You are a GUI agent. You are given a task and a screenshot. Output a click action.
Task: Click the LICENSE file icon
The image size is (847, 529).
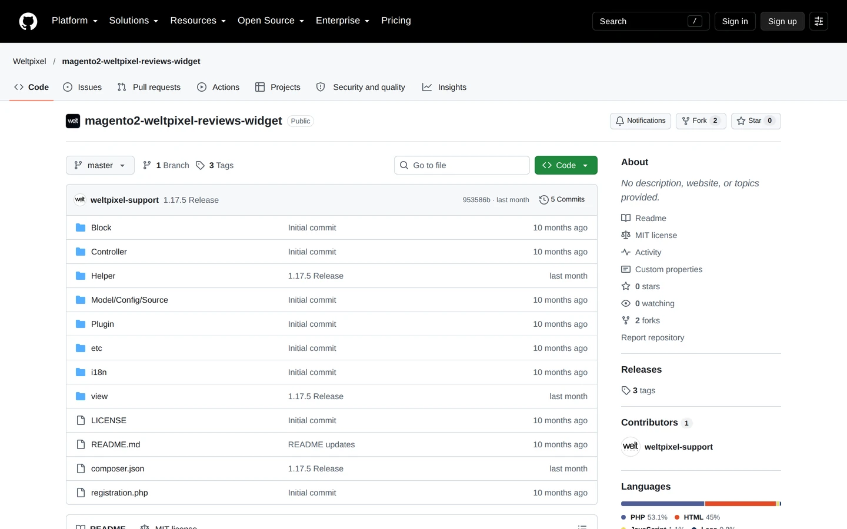[x=81, y=420]
